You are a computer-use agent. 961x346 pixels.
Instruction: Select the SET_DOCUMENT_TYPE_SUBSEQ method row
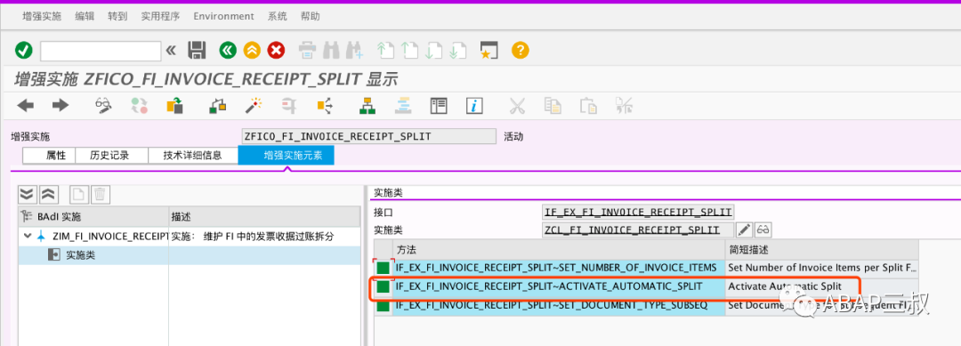coord(647,305)
